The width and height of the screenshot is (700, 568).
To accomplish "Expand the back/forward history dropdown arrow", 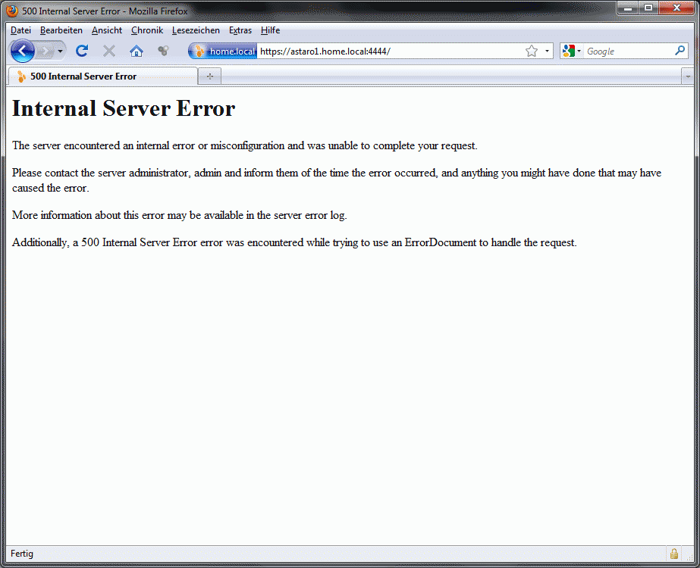I will pyautogui.click(x=60, y=51).
